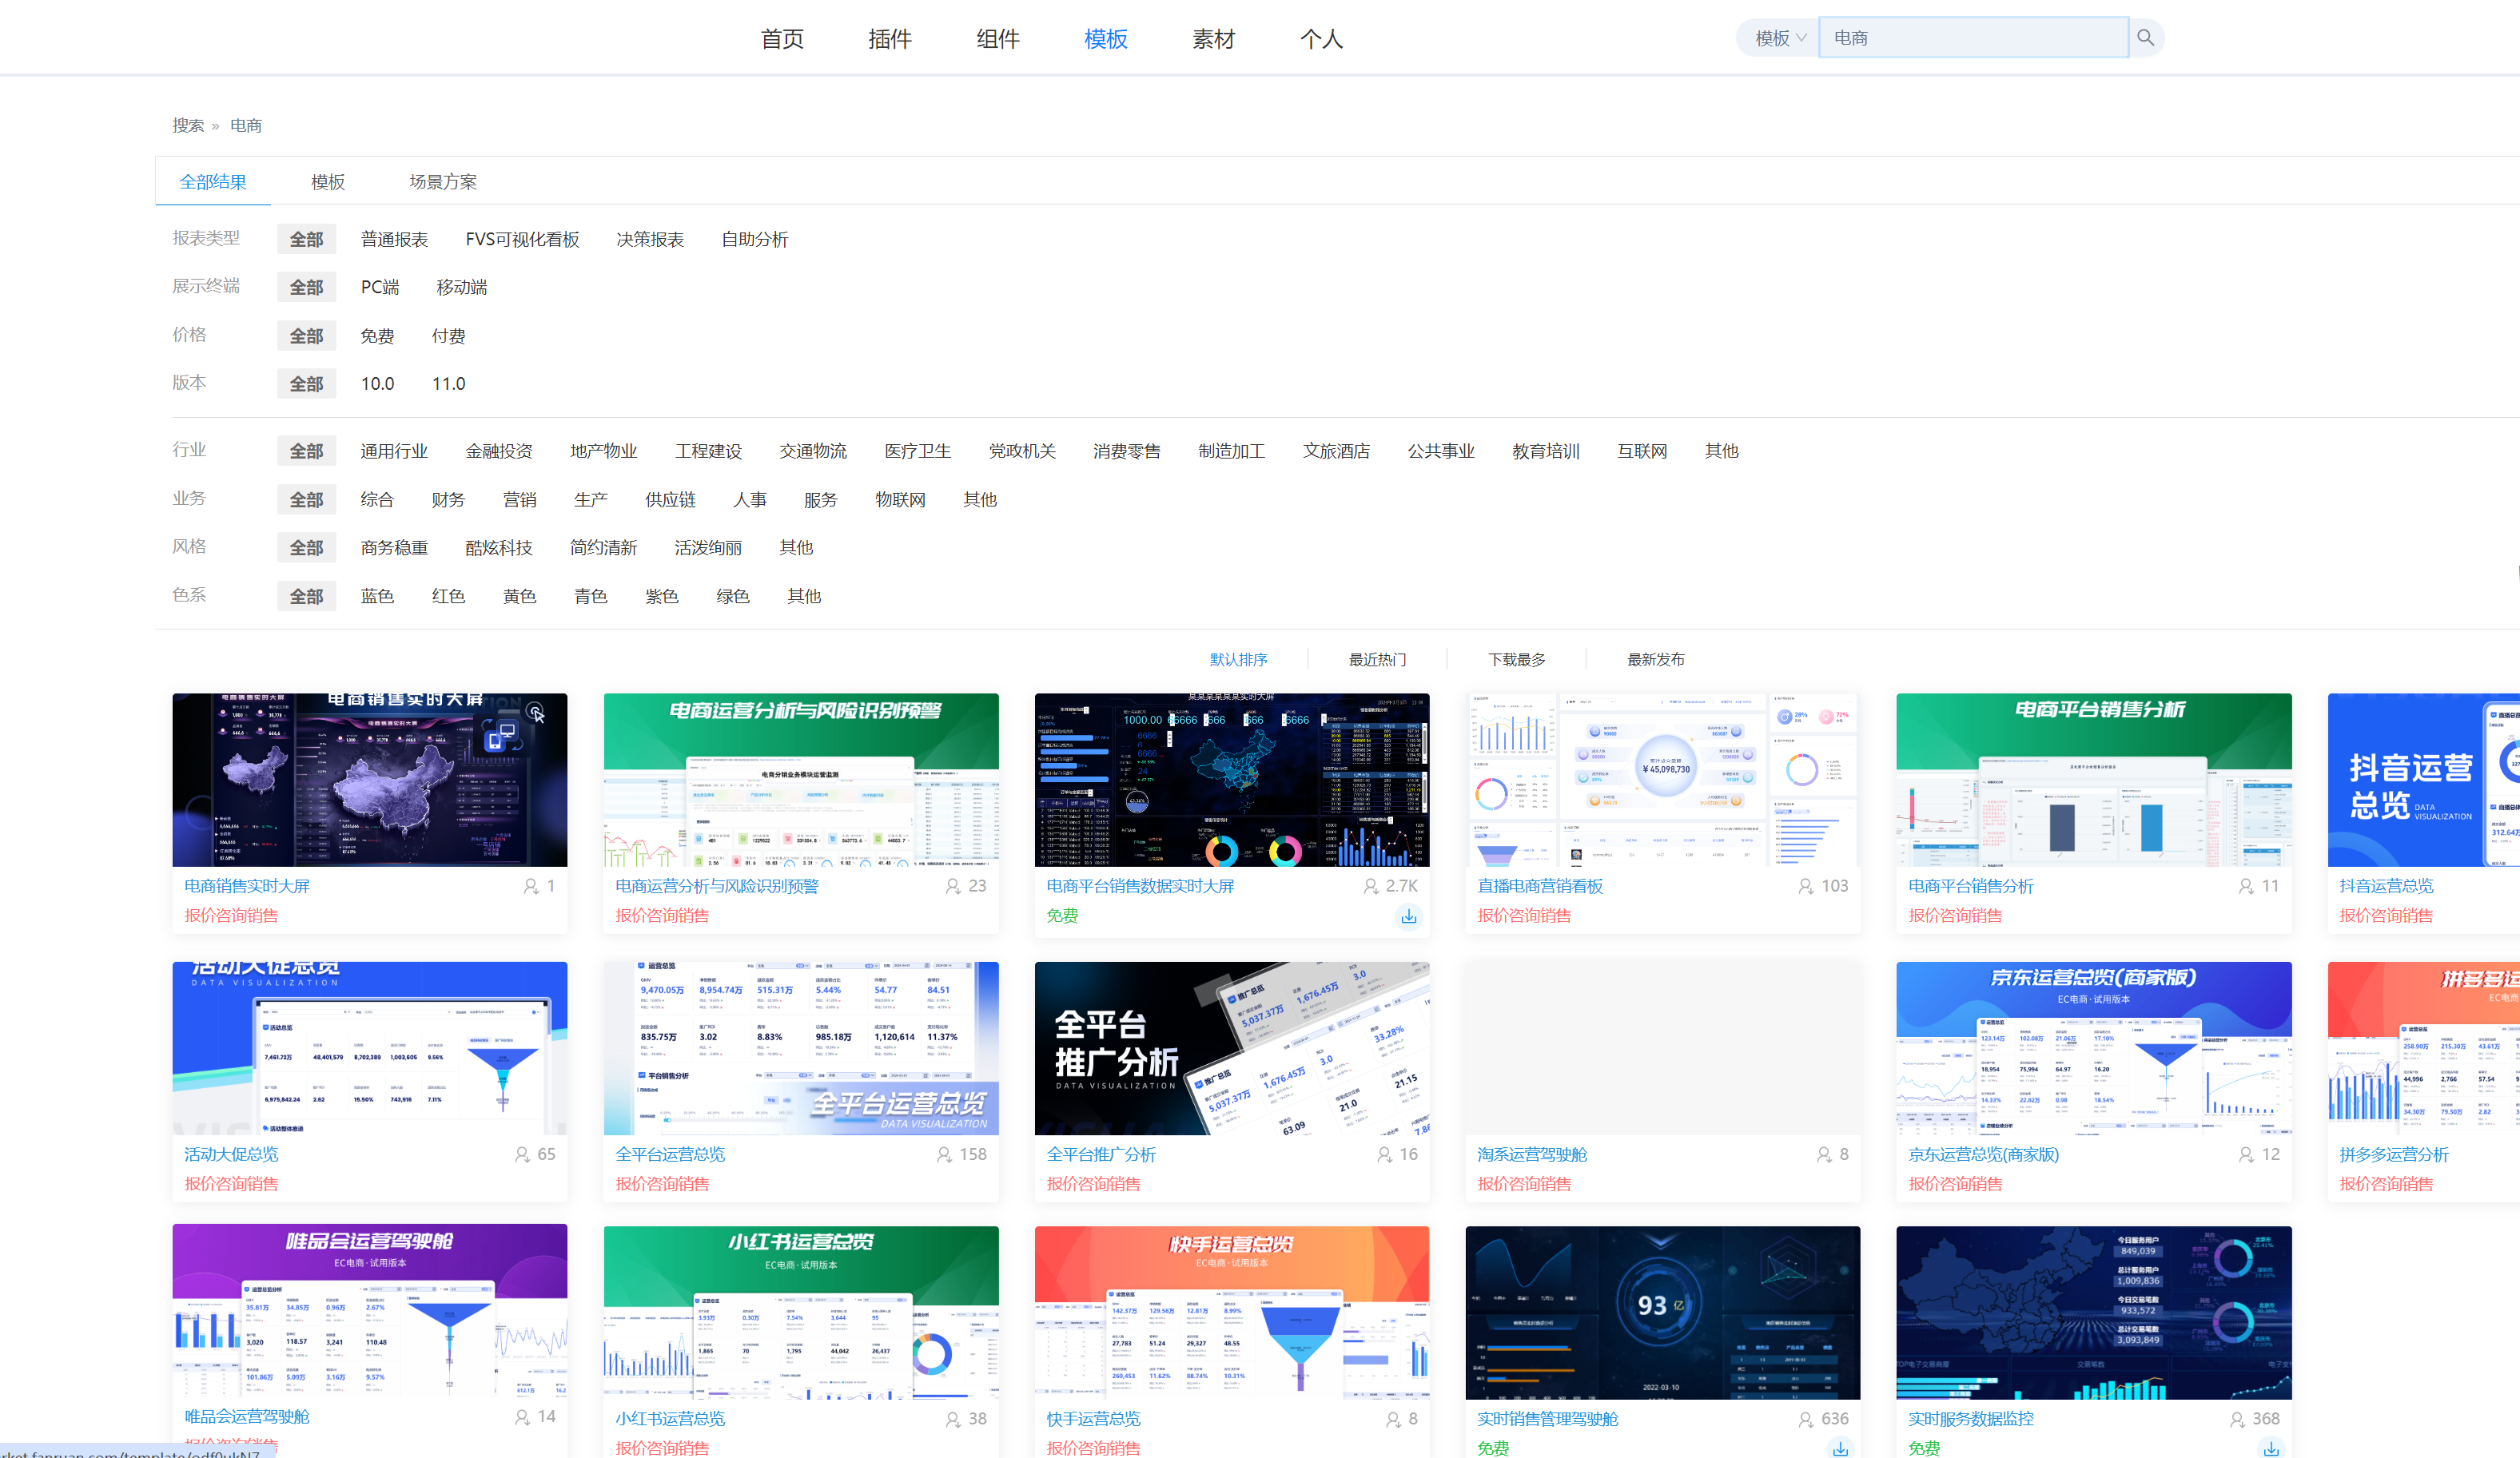The image size is (2520, 1458).
Task: Open 唯品会运营驾驶舱 title link
Action: (x=247, y=1417)
